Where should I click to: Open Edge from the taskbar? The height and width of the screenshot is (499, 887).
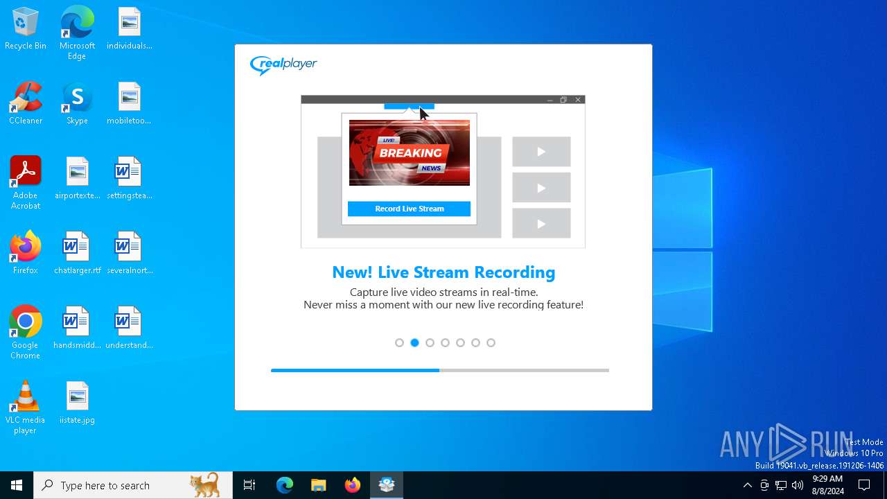point(285,485)
